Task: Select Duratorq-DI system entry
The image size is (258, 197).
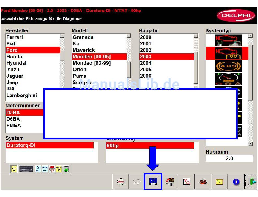Action: coord(50,145)
